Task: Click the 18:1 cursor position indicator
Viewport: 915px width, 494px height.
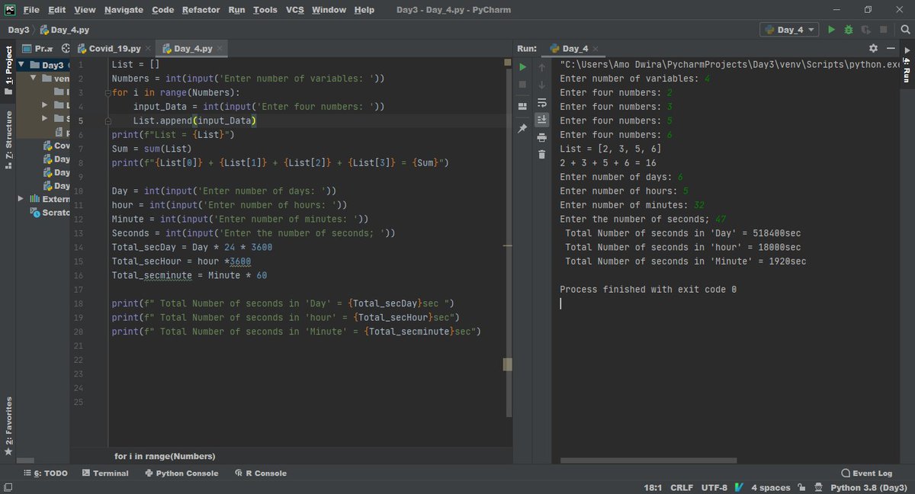Action: click(653, 487)
